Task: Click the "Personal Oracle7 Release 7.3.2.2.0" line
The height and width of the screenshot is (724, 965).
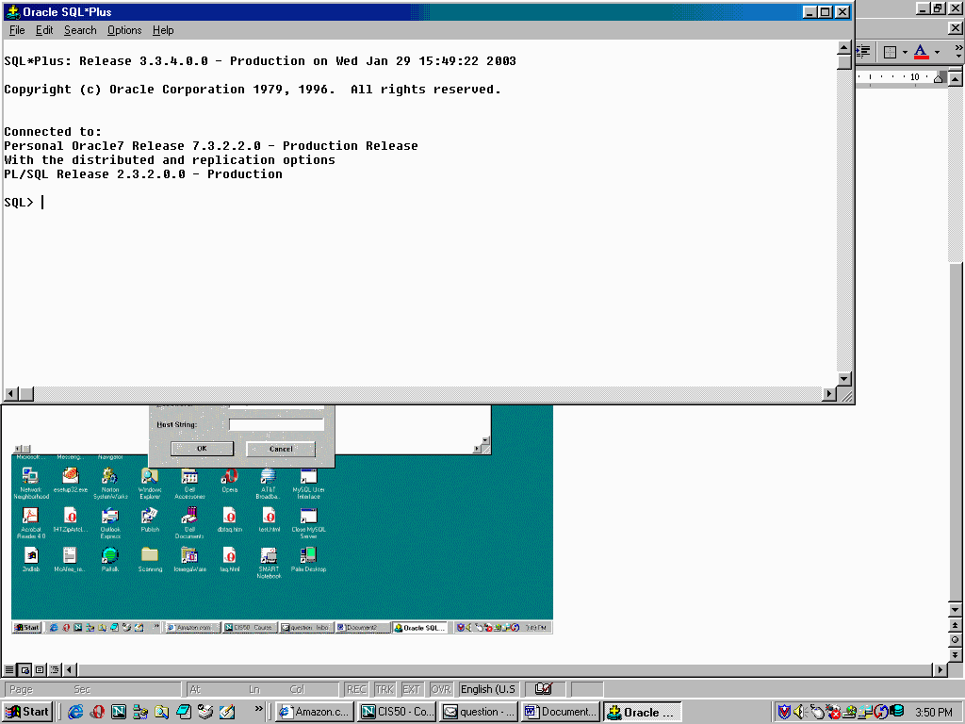Action: click(211, 146)
